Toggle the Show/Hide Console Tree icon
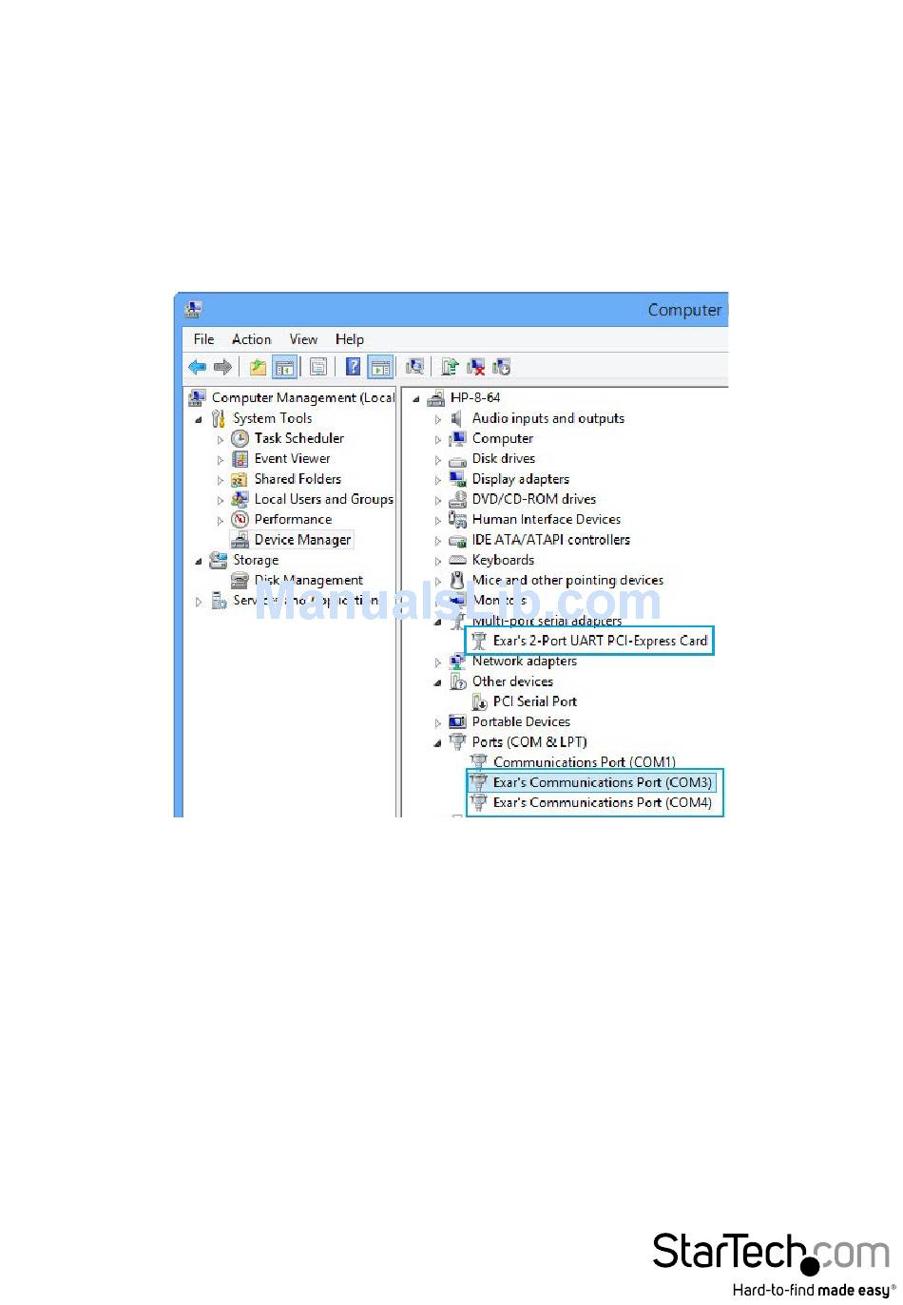 coord(285,367)
